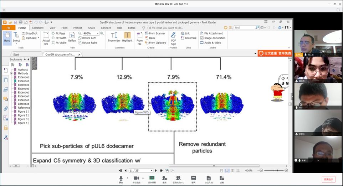Image resolution: width=343 pixels, height=186 pixels.
Task: Open the PDF Sign tool
Action: tap(173, 37)
